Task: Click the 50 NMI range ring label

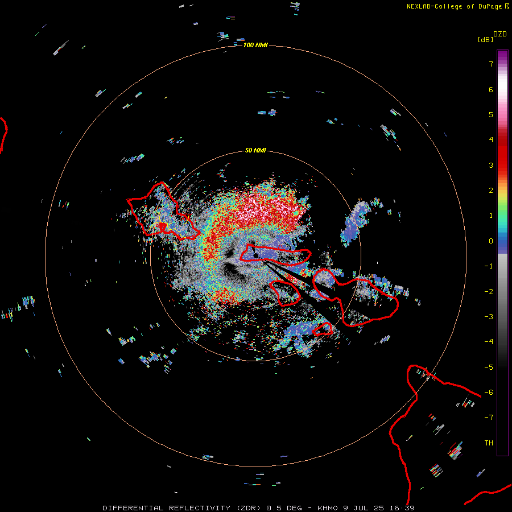Action: click(255, 150)
